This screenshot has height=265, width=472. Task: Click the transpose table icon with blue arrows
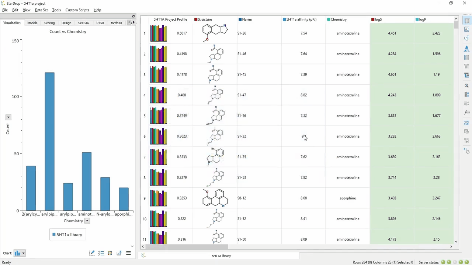(466, 75)
